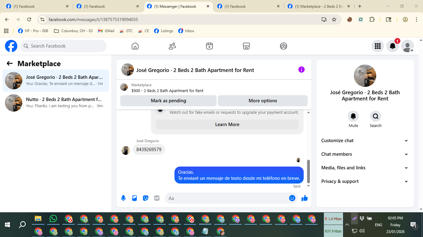This screenshot has height=237, width=423.
Task: Open the Groups icon in top navigation
Action: 284,46
